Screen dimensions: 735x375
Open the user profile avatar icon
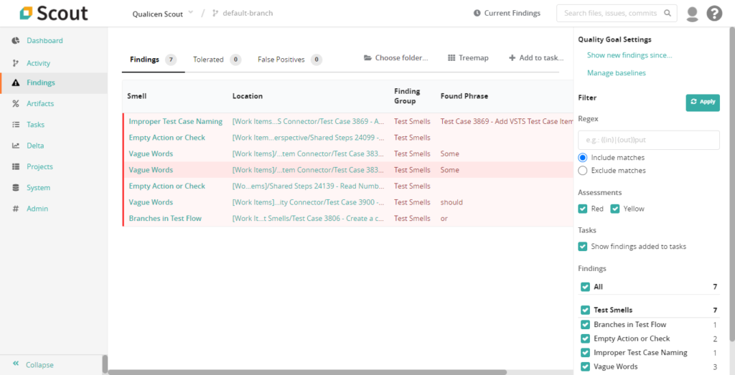[692, 14]
